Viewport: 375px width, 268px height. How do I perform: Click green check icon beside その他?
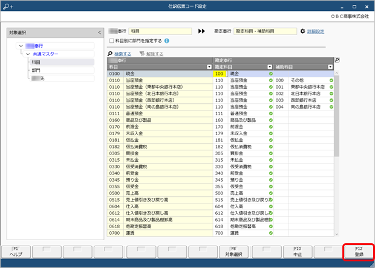coord(331,80)
